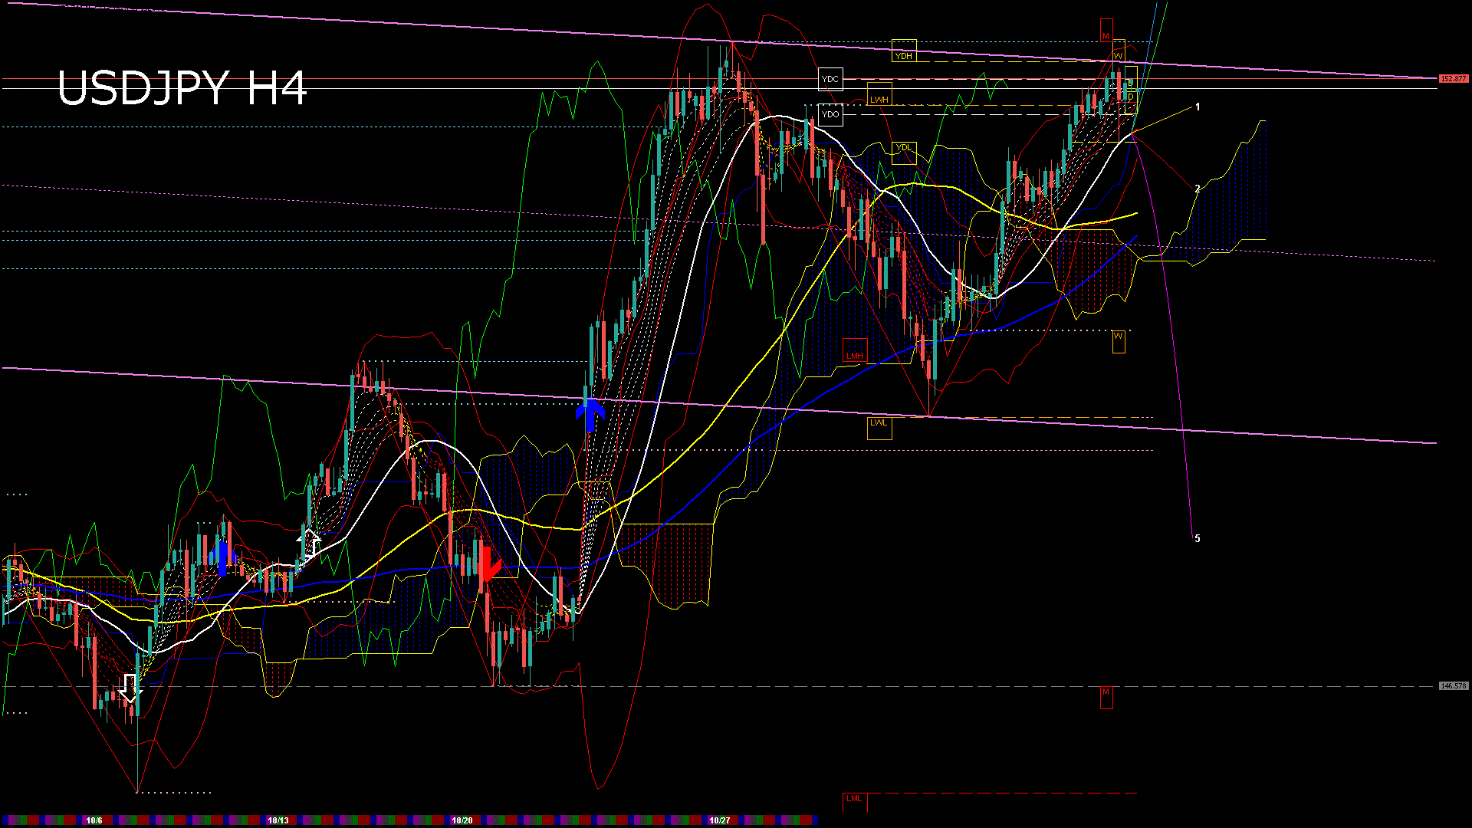Click projection endpoint labeled 1
Image resolution: width=1472 pixels, height=828 pixels.
pyautogui.click(x=1198, y=107)
